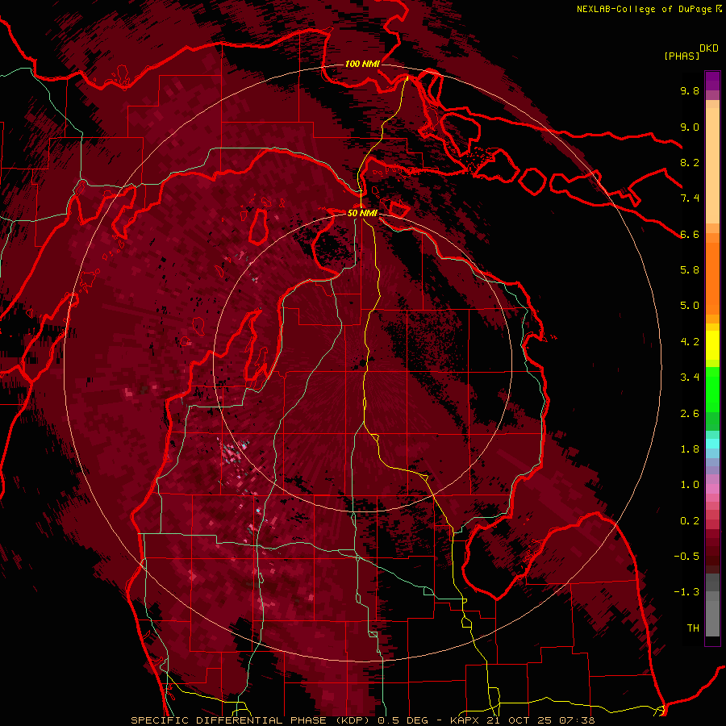The width and height of the screenshot is (726, 726).
Task: Select the 4.2 scale value
Action: (x=690, y=342)
